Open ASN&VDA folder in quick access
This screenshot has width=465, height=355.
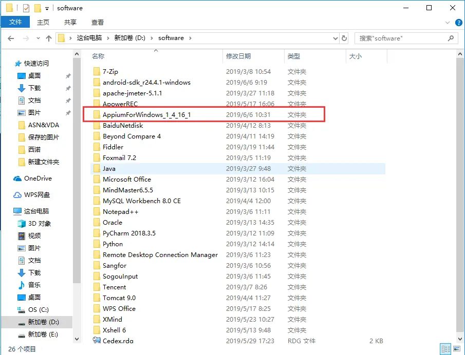click(x=39, y=125)
